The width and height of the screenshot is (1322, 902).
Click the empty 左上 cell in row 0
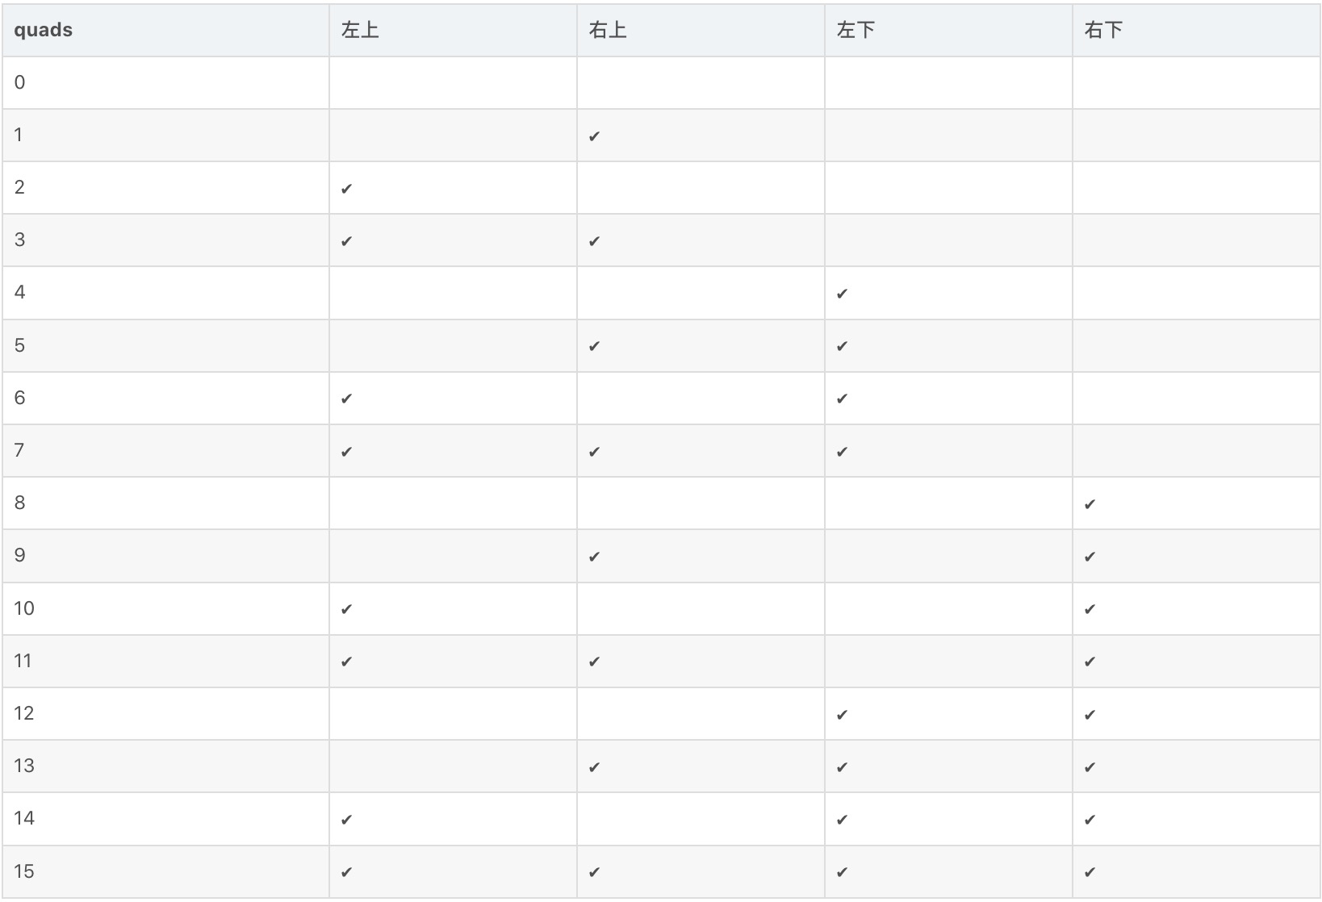pos(453,82)
